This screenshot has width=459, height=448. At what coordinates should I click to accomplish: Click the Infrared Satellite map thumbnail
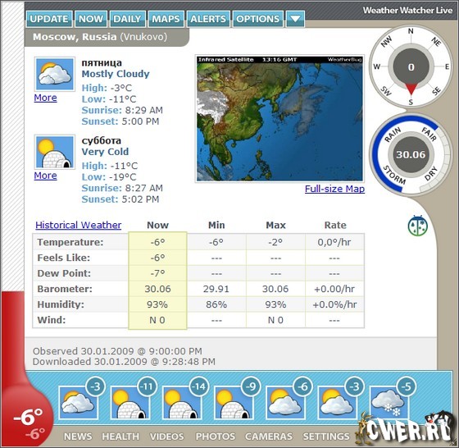pyautogui.click(x=279, y=118)
